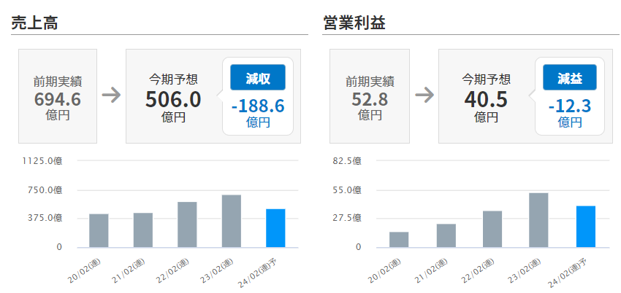Click the arrow icon in the 売上高 panel
The image size is (621, 293).
pos(111,95)
